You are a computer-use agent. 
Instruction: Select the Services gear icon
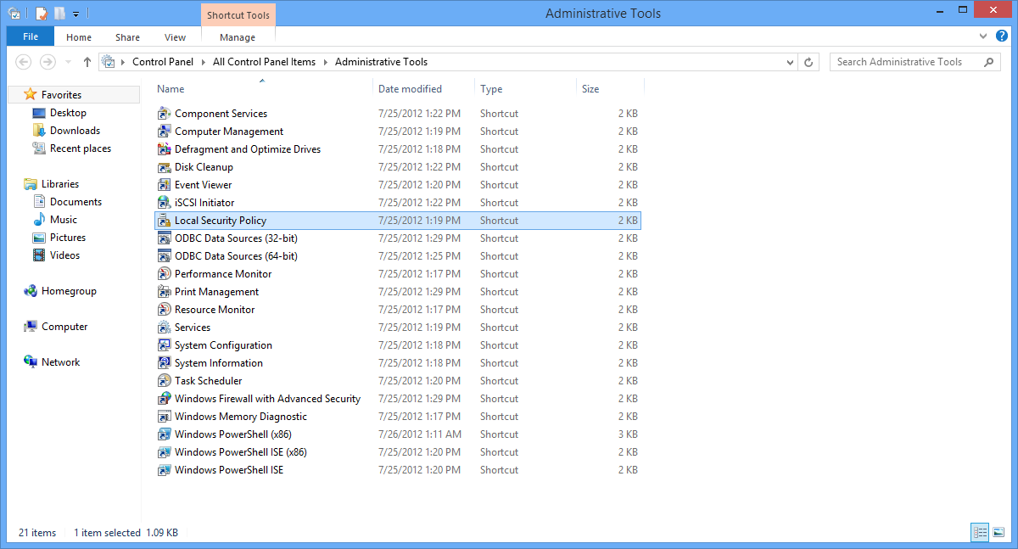pyautogui.click(x=165, y=328)
